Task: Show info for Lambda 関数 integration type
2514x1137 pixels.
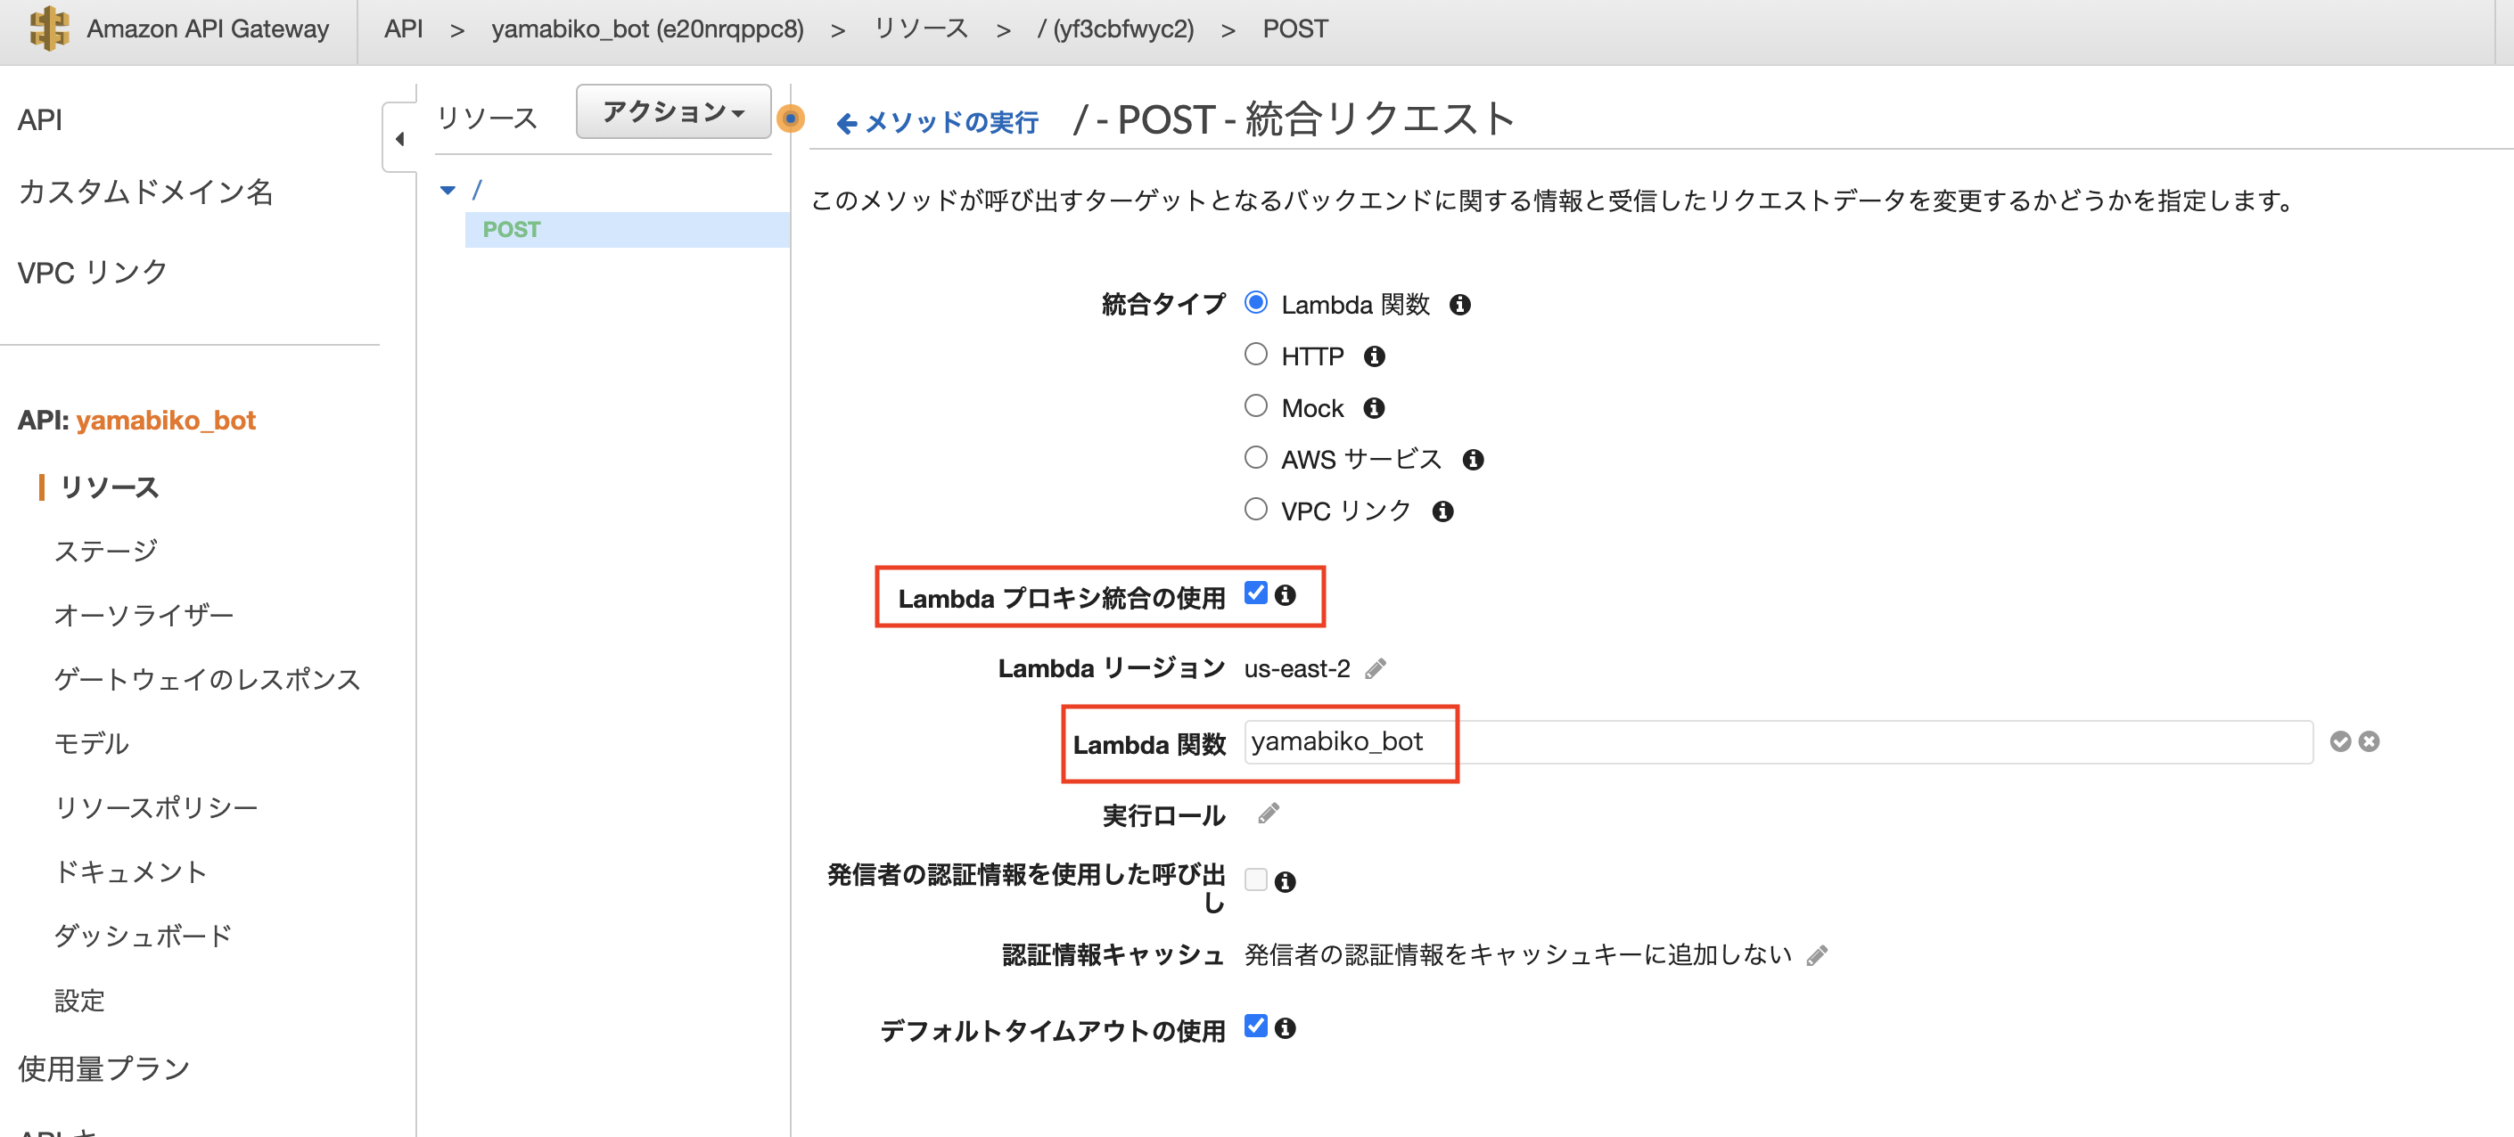Action: 1459,306
